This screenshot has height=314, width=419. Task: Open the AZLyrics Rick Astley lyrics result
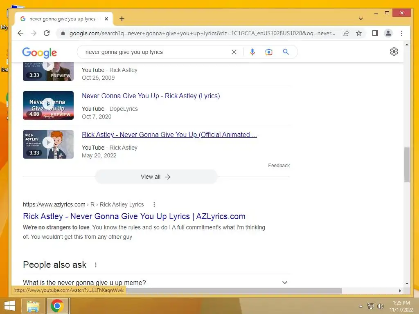point(134,216)
